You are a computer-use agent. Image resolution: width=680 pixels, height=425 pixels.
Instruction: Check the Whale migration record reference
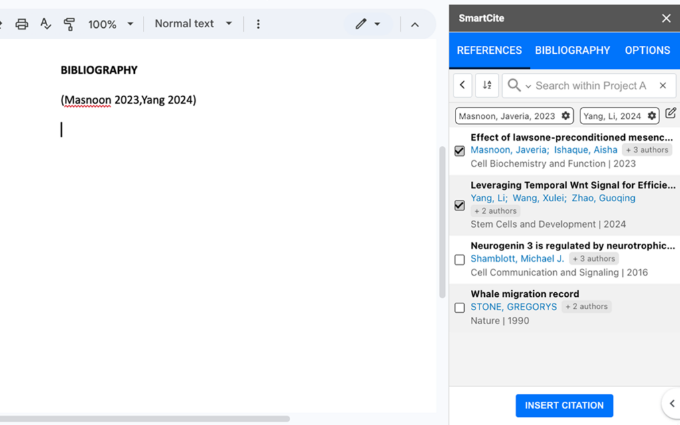point(459,307)
